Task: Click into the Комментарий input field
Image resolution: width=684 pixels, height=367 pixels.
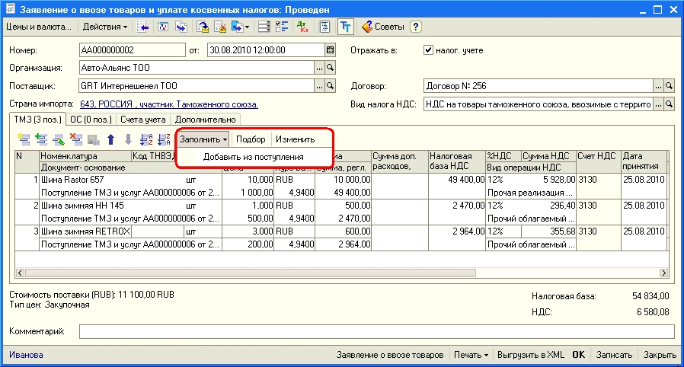Action: click(376, 332)
